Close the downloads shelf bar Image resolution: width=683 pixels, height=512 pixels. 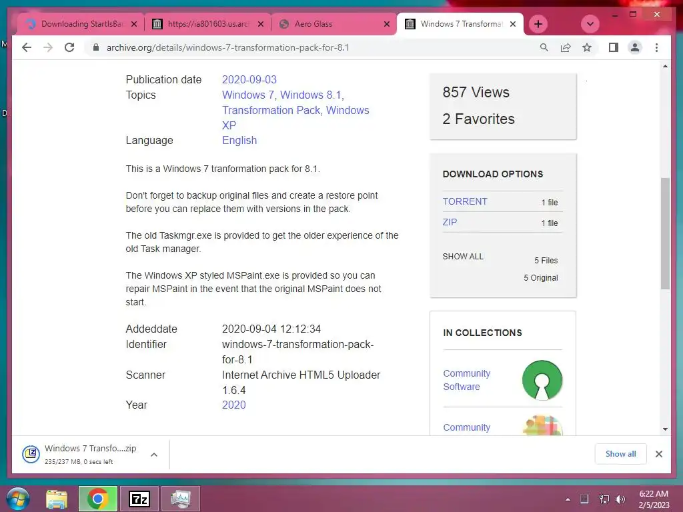point(658,454)
